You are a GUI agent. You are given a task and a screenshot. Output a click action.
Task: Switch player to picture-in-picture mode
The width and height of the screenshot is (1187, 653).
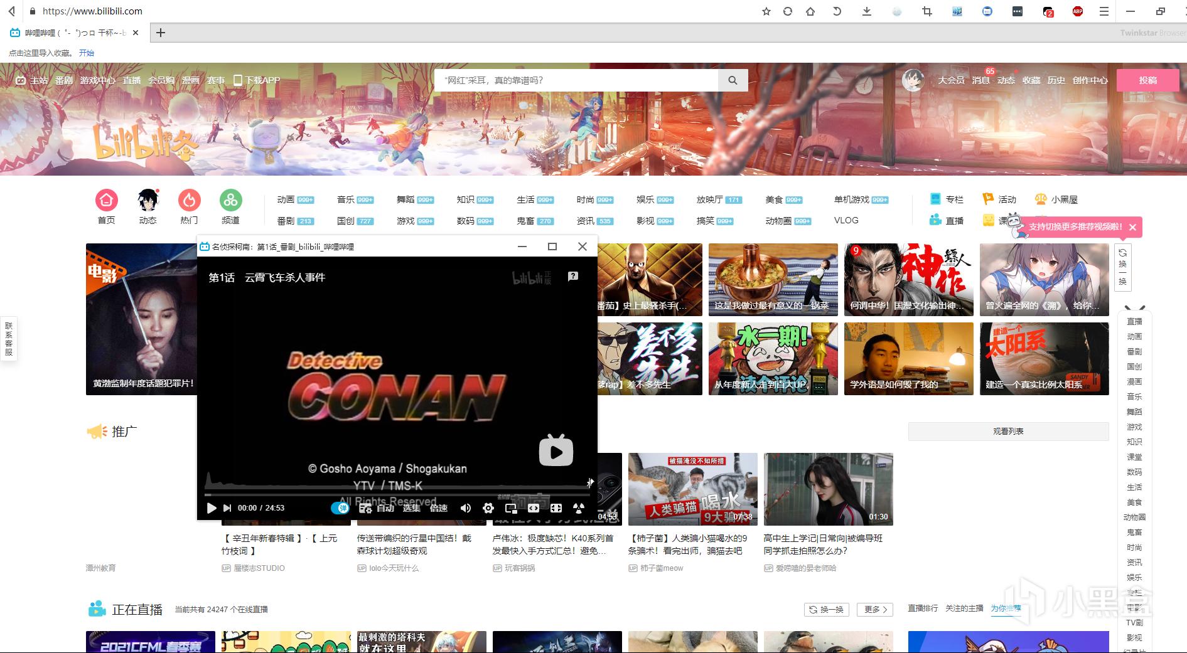511,508
